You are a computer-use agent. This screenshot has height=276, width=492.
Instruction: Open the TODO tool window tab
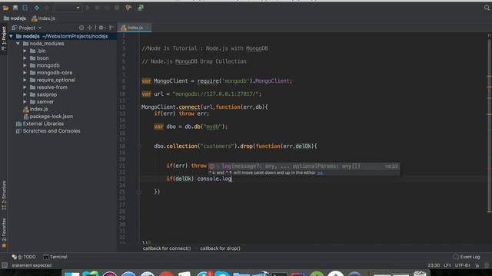(x=24, y=257)
